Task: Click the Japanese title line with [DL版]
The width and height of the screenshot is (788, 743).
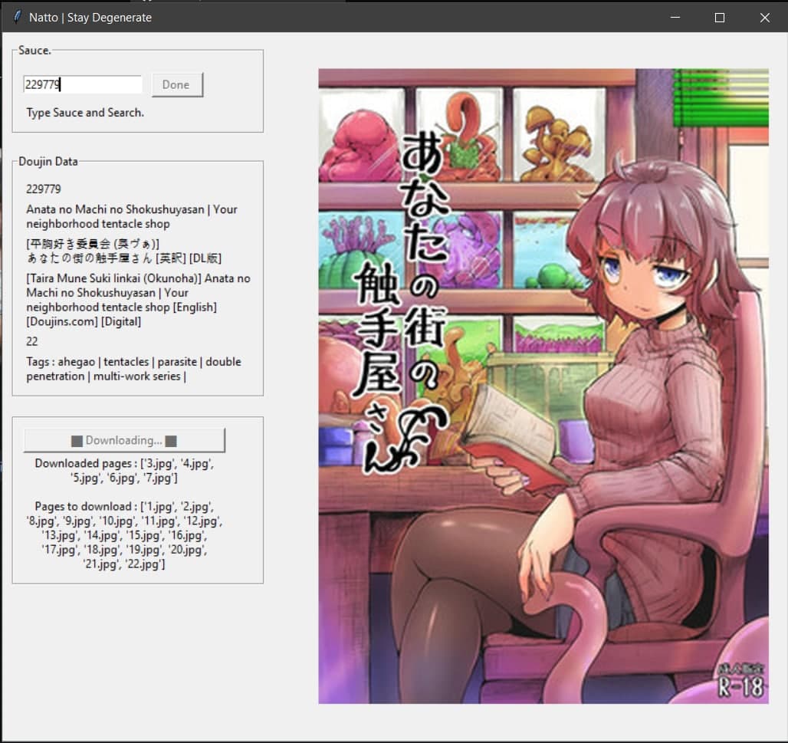Action: click(x=124, y=251)
